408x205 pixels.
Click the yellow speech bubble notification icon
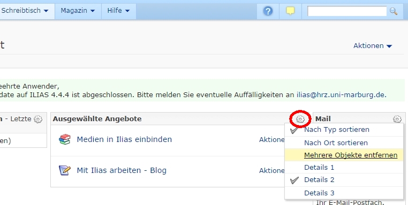(290, 11)
